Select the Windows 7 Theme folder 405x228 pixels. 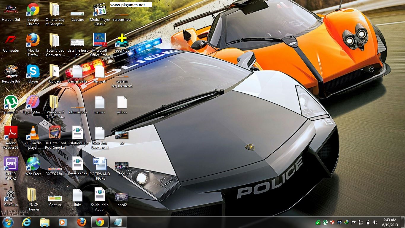55,107
